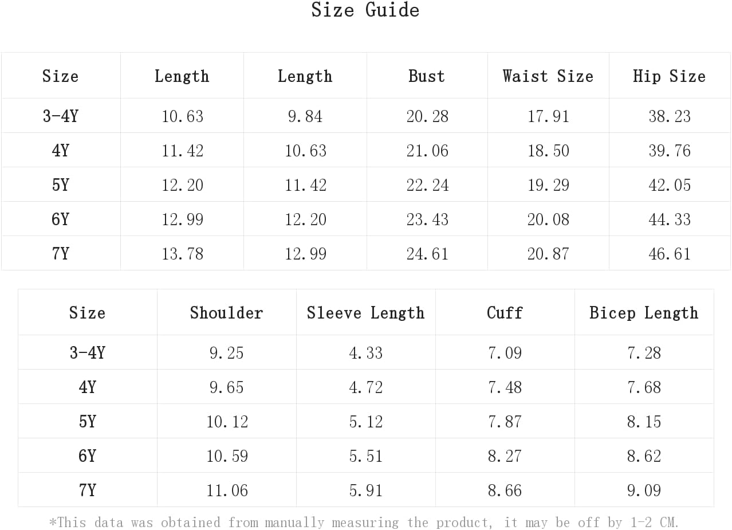Click the 4Y Waist value 18.50

tap(548, 151)
